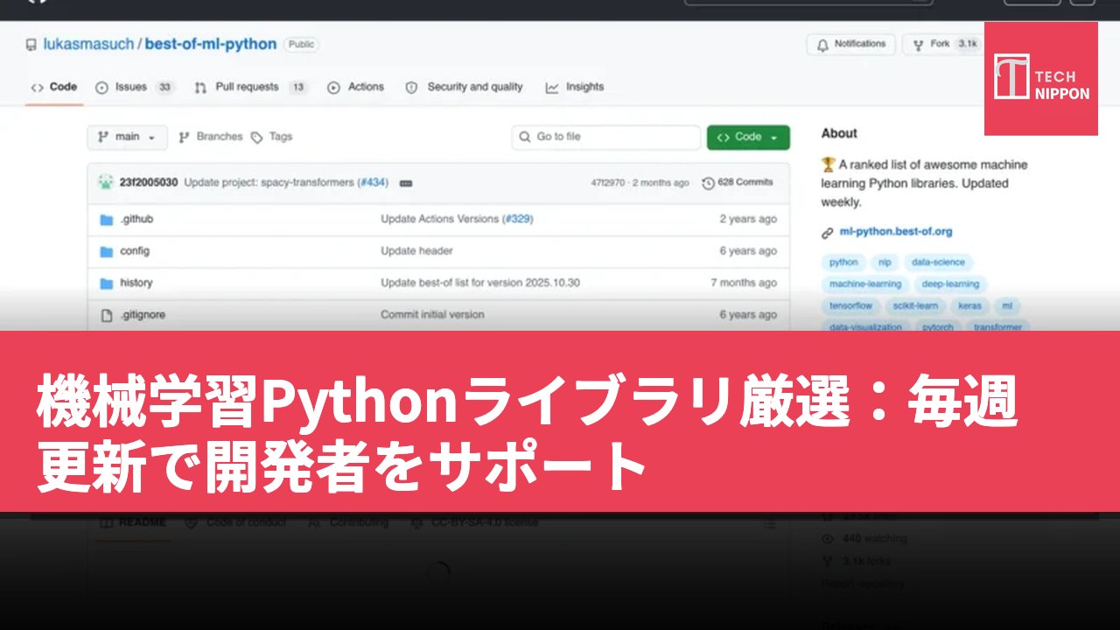
Task: Open the 'Commit initial version' commit message
Action: click(432, 315)
